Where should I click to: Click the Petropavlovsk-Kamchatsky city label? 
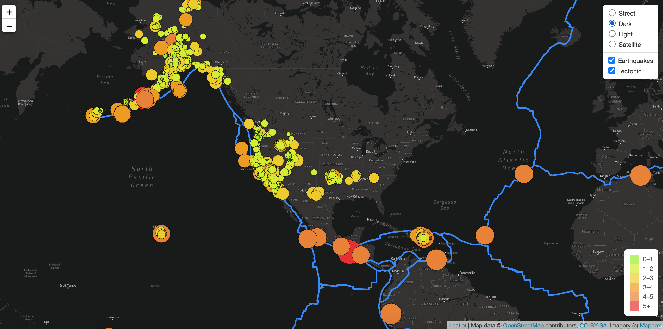tap(25, 103)
